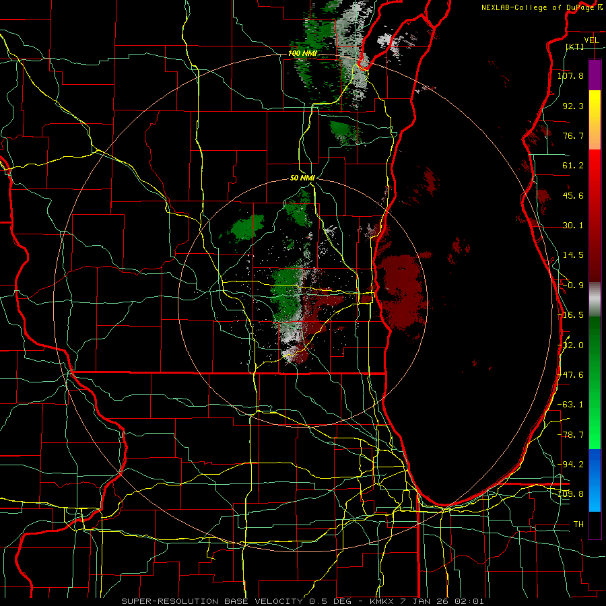Screen dimensions: 606x606
Task: Click the 30.1 velocity scale value
Action: tap(573, 226)
